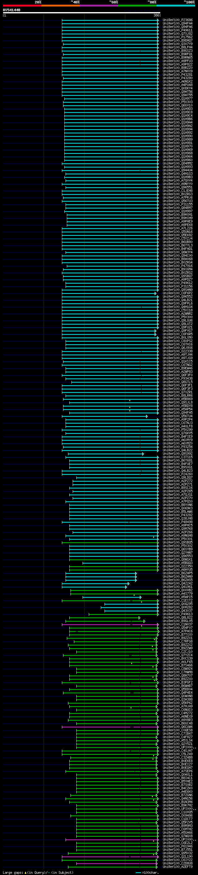
Task: Click the red ~20% identity legend segment
Action: [x=22, y=6]
